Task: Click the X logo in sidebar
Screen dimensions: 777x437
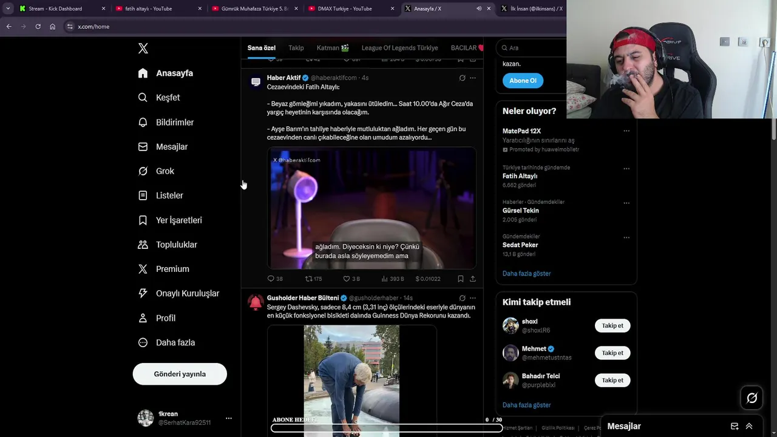Action: pyautogui.click(x=143, y=49)
